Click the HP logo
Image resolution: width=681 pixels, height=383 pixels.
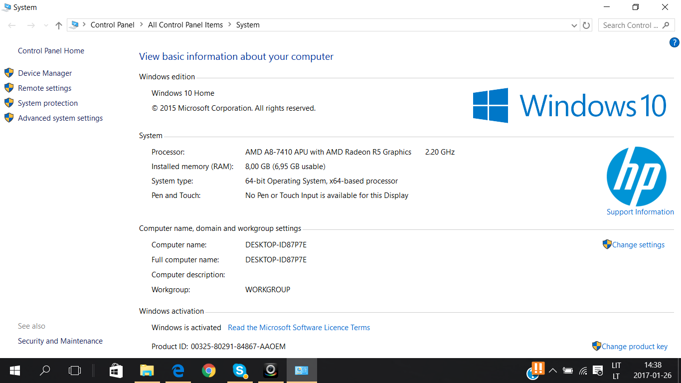click(x=637, y=177)
